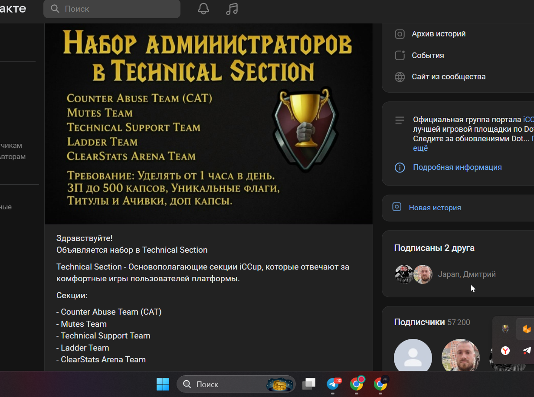Click the dark shield tray icon
534x397 pixels.
[x=505, y=329]
